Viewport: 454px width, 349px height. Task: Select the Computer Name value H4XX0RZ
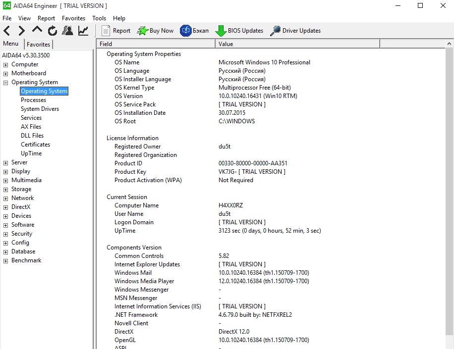tap(231, 205)
